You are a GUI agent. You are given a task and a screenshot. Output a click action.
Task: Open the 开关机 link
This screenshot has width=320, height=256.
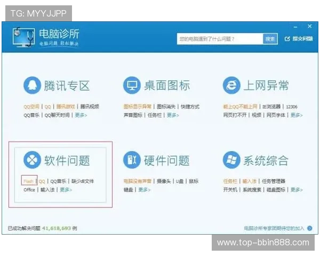pyautogui.click(x=230, y=190)
